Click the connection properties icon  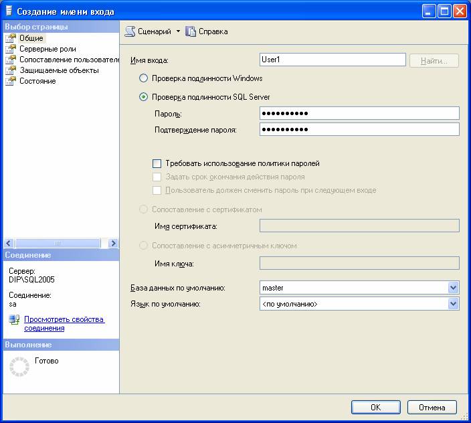pyautogui.click(x=14, y=321)
